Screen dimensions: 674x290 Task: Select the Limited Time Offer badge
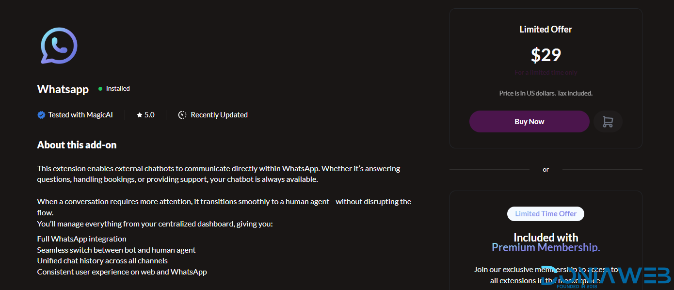[x=546, y=214]
